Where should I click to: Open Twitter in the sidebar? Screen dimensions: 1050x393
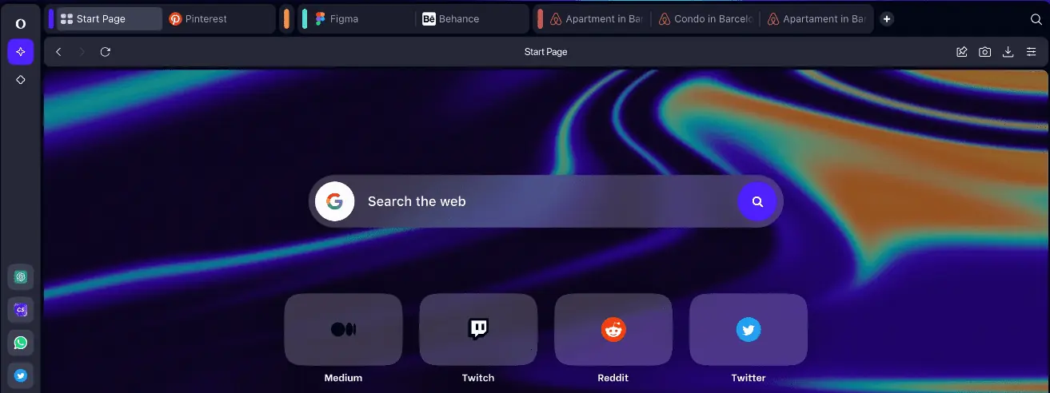[21, 375]
